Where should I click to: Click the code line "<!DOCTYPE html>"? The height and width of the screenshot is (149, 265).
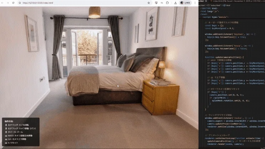point(209,9)
